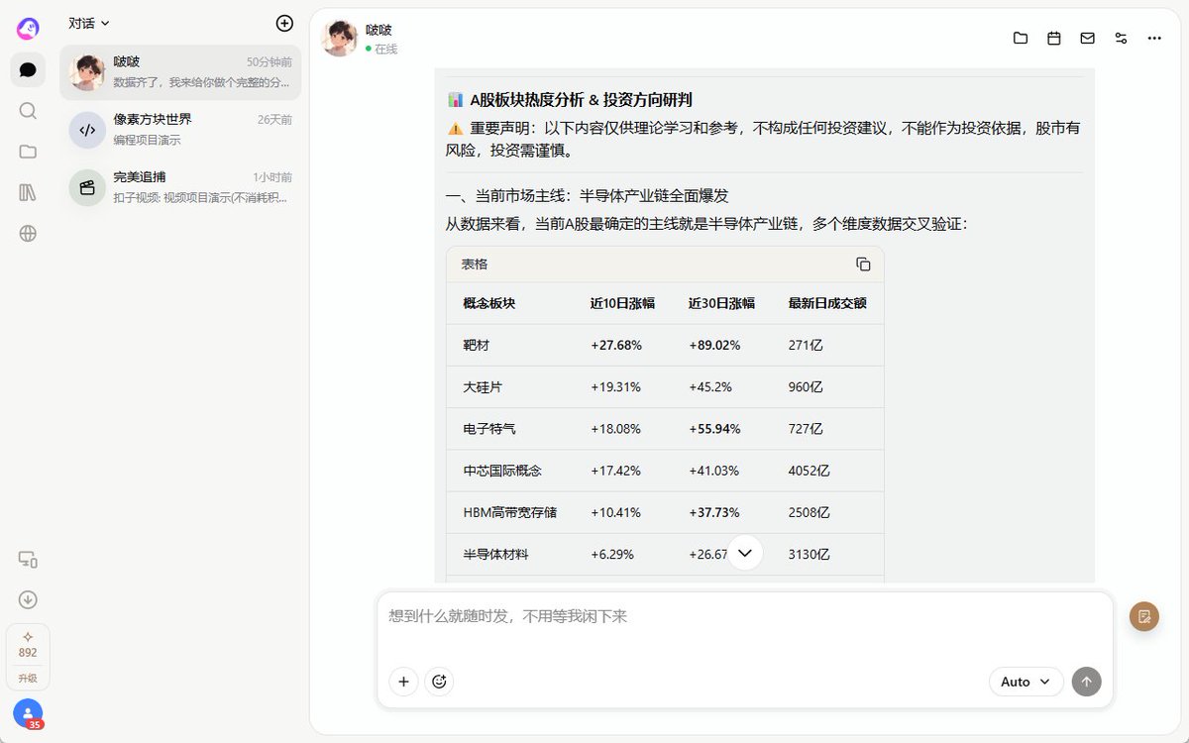Click the app logo icon at the top of the sidebar

[x=28, y=29]
